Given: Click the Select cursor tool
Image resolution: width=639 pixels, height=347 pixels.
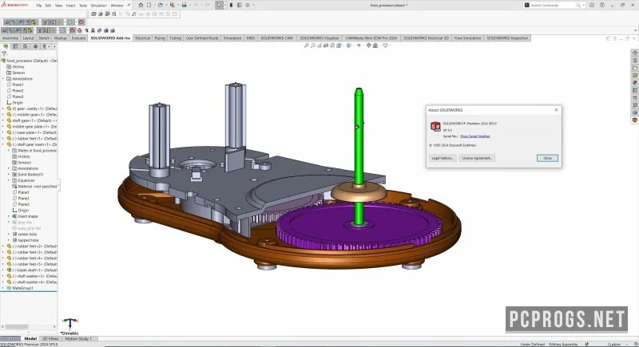Looking at the screenshot, I should (219, 5).
